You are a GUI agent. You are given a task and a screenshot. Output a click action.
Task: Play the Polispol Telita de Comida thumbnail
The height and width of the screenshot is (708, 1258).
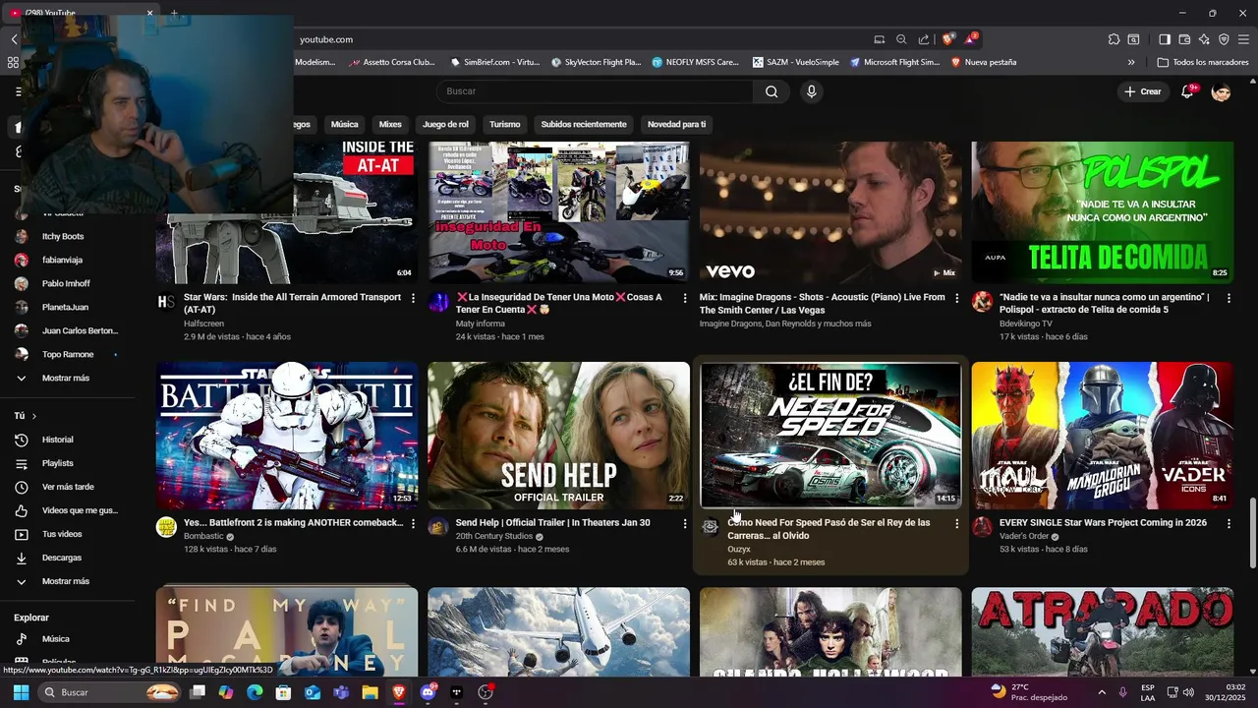1103,212
